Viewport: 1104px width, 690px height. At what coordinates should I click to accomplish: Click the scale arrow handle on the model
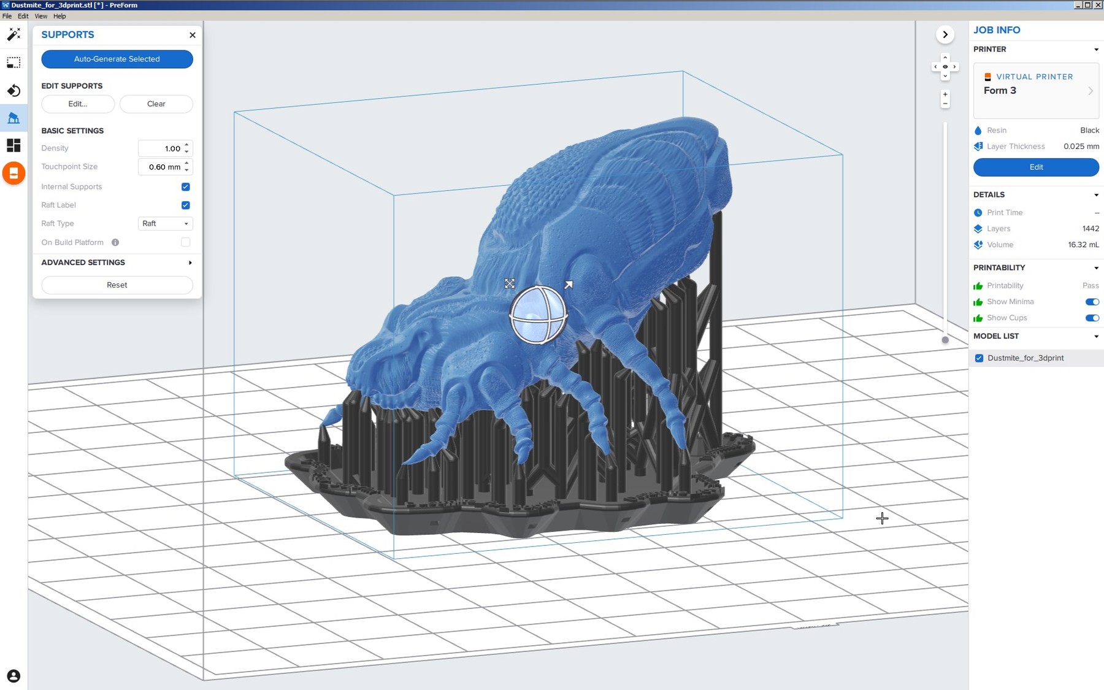pos(569,285)
